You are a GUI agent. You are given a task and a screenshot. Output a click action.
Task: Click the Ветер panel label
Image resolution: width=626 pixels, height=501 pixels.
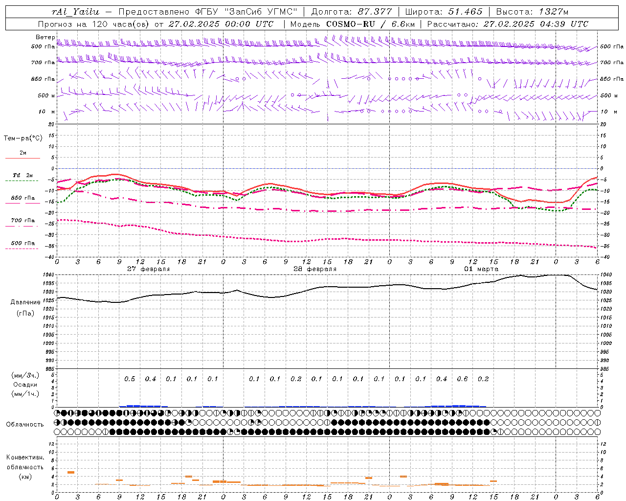45,37
